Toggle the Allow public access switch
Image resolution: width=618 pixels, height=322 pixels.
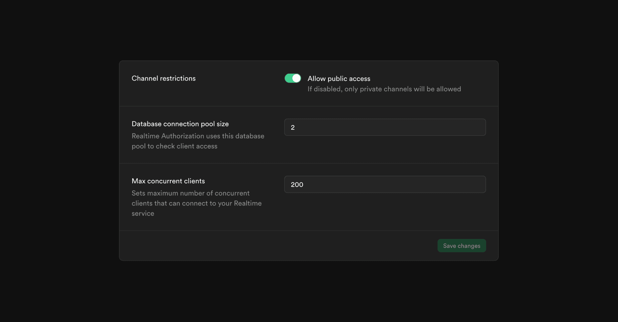pos(292,78)
